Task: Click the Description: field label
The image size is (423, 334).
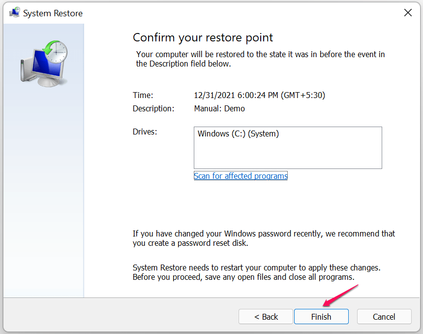Action: [153, 108]
